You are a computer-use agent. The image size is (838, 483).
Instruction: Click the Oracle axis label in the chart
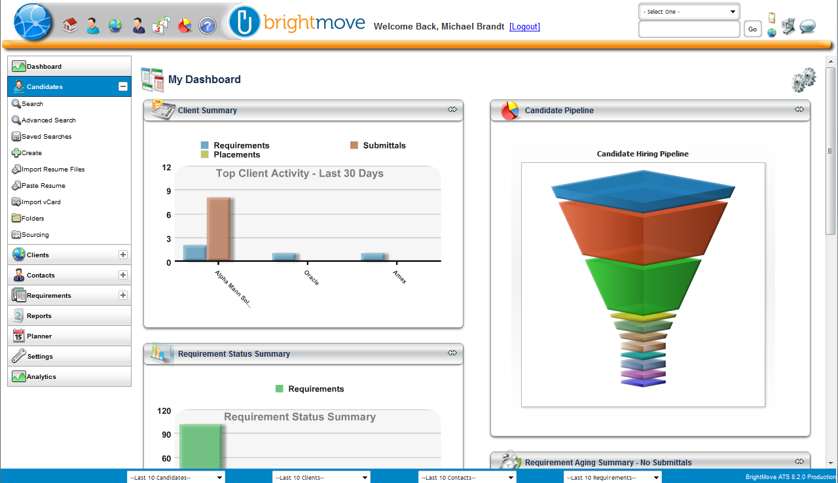tap(312, 277)
